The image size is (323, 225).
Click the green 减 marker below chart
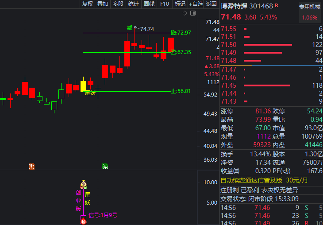tap(105, 167)
